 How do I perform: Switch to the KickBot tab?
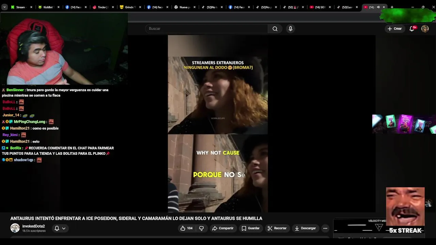pos(48,7)
